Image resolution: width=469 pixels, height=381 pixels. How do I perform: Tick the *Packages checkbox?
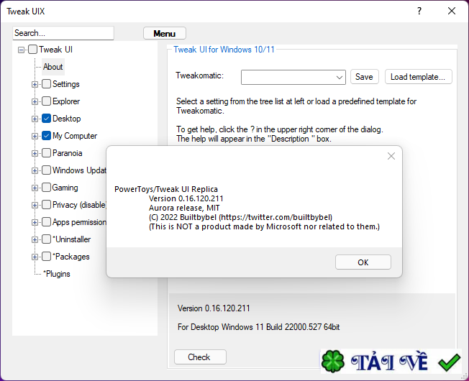tap(46, 257)
